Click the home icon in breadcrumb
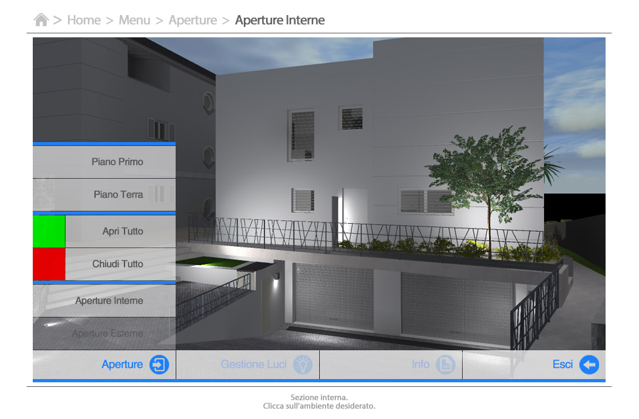The width and height of the screenshot is (639, 419). pos(41,20)
